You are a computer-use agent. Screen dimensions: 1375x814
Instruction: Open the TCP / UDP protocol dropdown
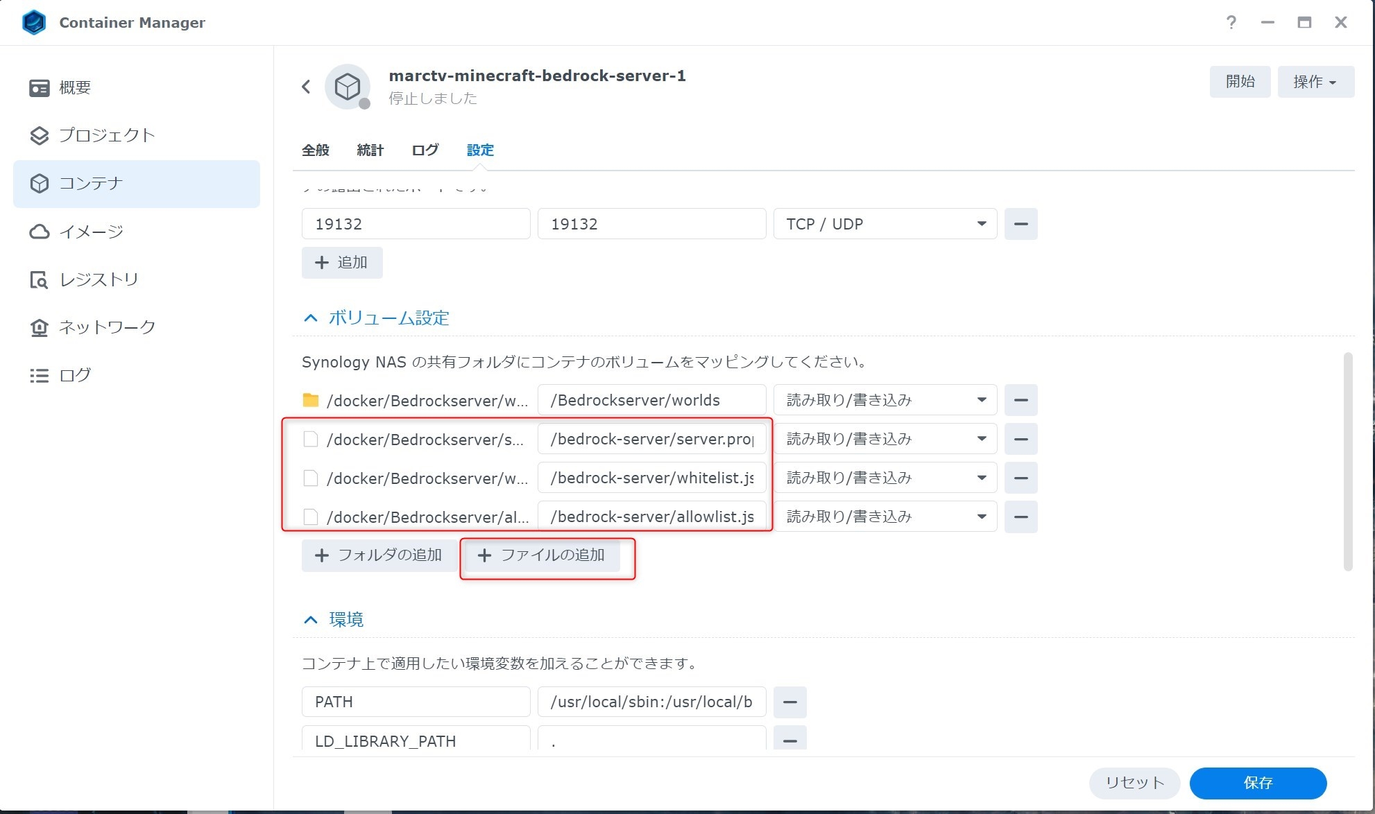pyautogui.click(x=885, y=224)
